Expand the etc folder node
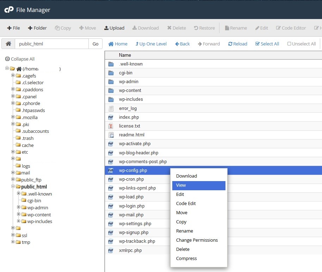This screenshot has width=322, height=272. (13, 152)
